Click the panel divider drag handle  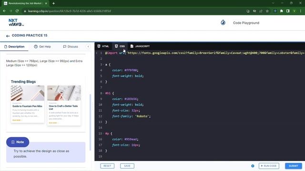(x=93, y=106)
